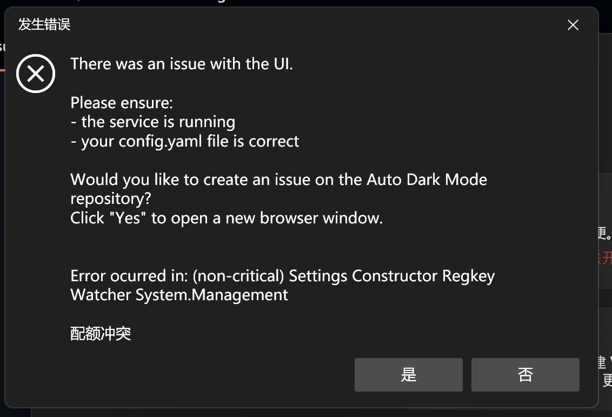Click the Regkey Watcher System.Management text
Viewport: 612px width, 417px height.
[178, 294]
